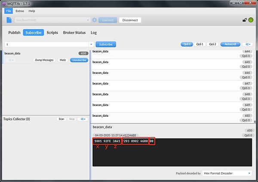Click the MQTT.fx app icon in title bar
The width and height of the screenshot is (258, 182).
click(x=4, y=3)
